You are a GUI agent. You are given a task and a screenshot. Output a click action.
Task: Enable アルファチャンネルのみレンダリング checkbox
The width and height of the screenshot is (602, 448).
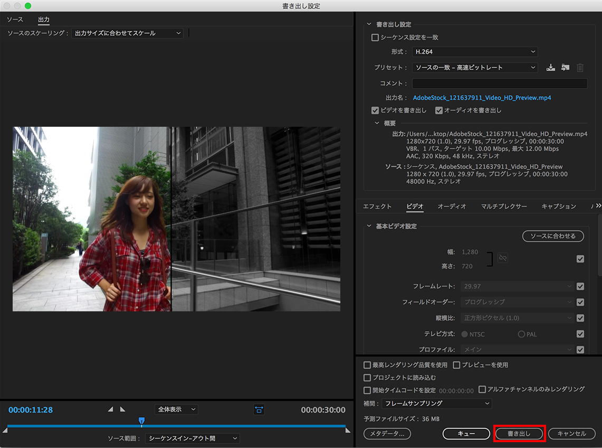tap(482, 389)
